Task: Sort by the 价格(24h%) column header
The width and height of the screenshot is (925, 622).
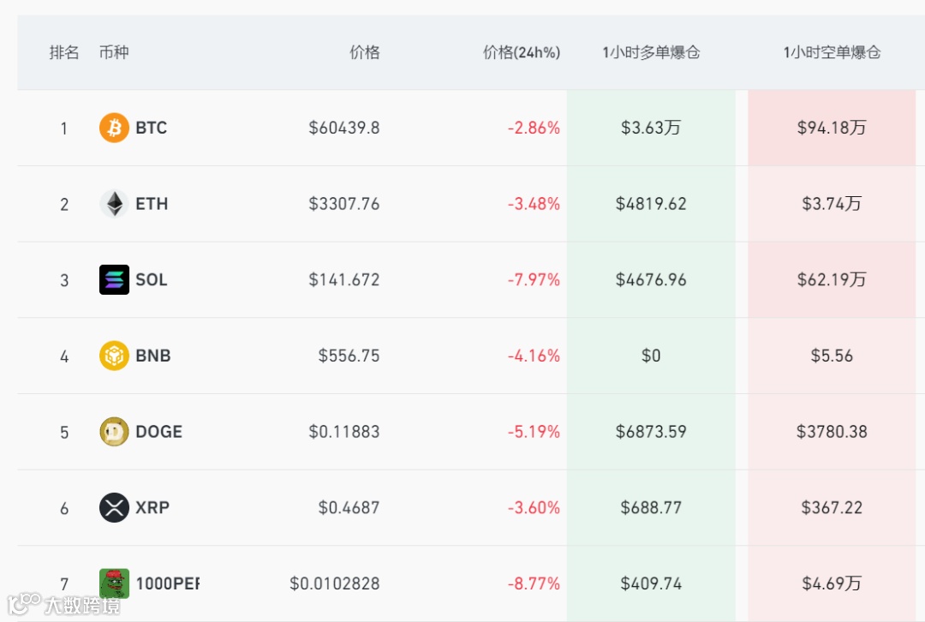Action: point(522,52)
